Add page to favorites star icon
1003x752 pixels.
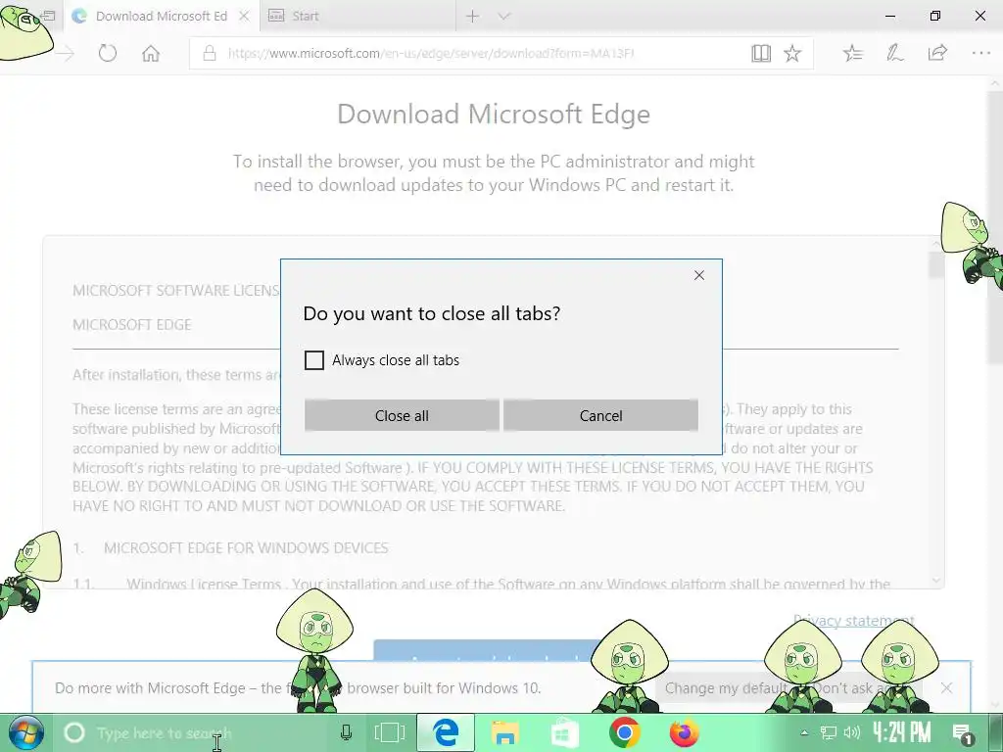[x=792, y=53]
